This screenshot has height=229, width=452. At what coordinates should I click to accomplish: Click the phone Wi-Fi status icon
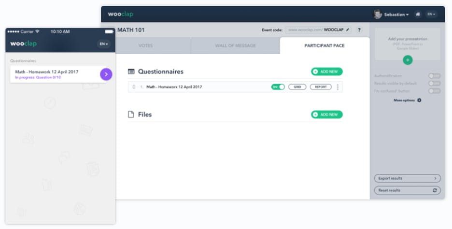click(37, 31)
